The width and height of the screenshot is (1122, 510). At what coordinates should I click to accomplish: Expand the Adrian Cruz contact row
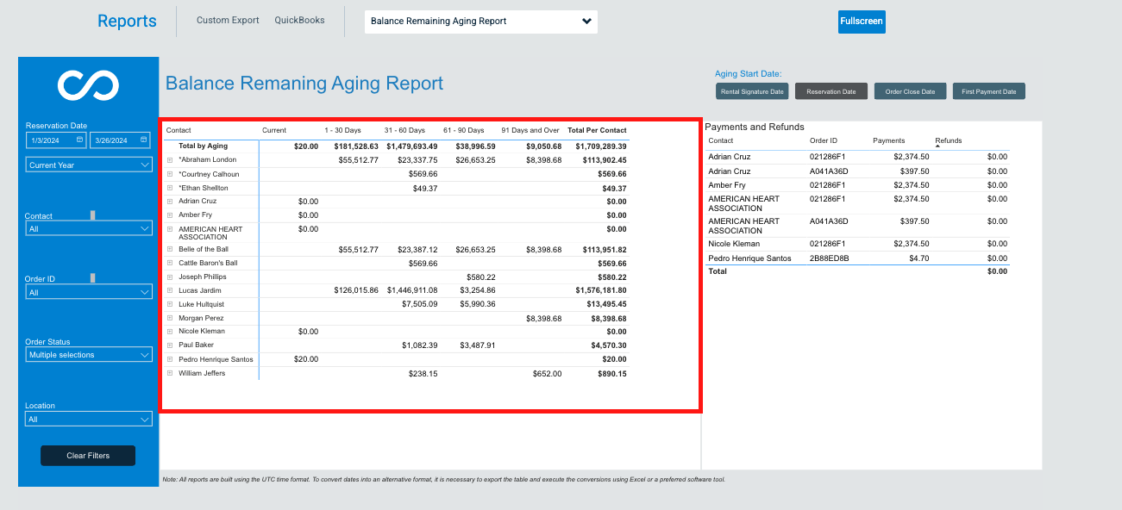coord(168,201)
